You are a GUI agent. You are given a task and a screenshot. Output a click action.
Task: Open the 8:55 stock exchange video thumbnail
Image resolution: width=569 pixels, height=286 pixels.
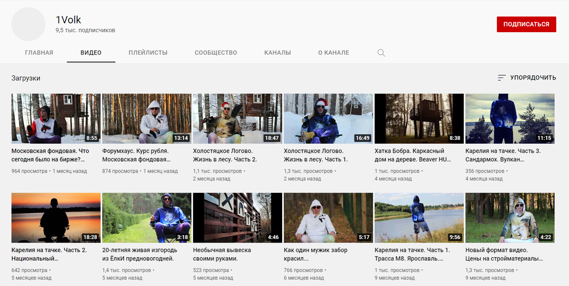(56, 119)
